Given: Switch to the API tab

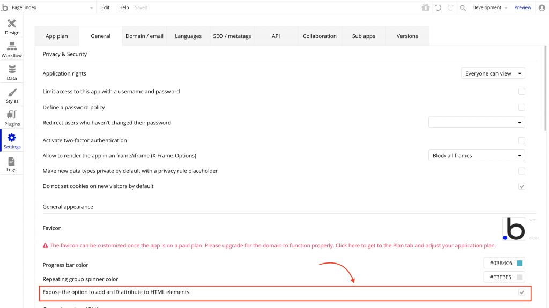Looking at the screenshot, I should (276, 36).
